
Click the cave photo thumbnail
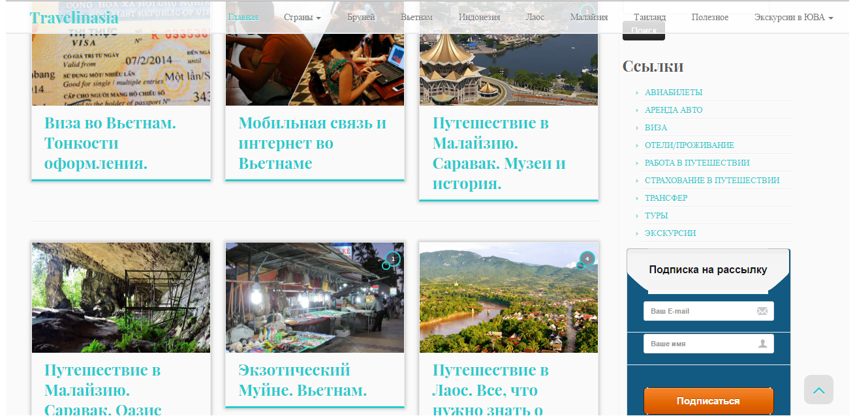click(x=121, y=297)
